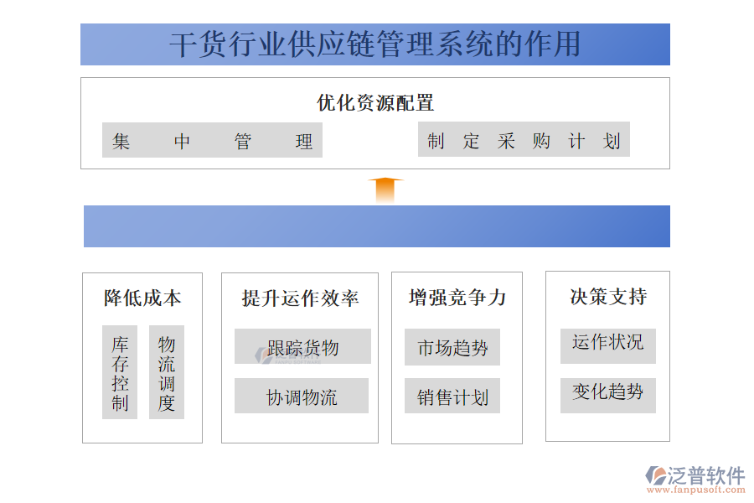754x503 pixels.
Task: Select the 提升运作效率 heading
Action: point(300,298)
